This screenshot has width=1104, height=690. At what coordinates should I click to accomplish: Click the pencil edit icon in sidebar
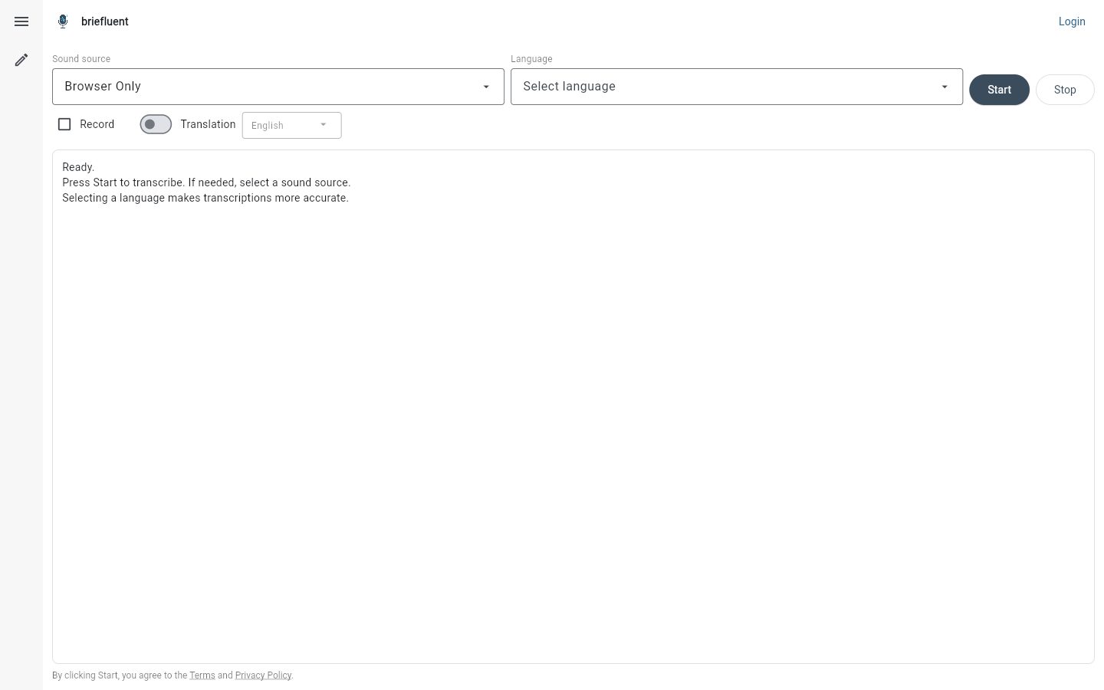pos(21,60)
